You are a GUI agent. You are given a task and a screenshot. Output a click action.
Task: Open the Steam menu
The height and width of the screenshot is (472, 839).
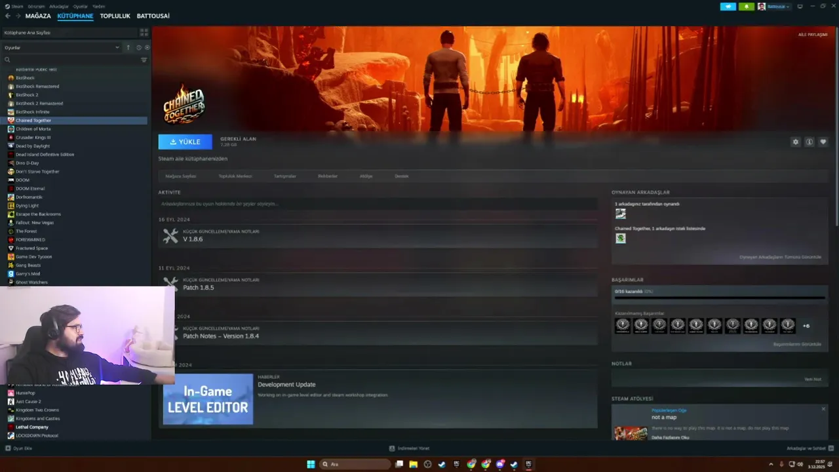point(16,6)
